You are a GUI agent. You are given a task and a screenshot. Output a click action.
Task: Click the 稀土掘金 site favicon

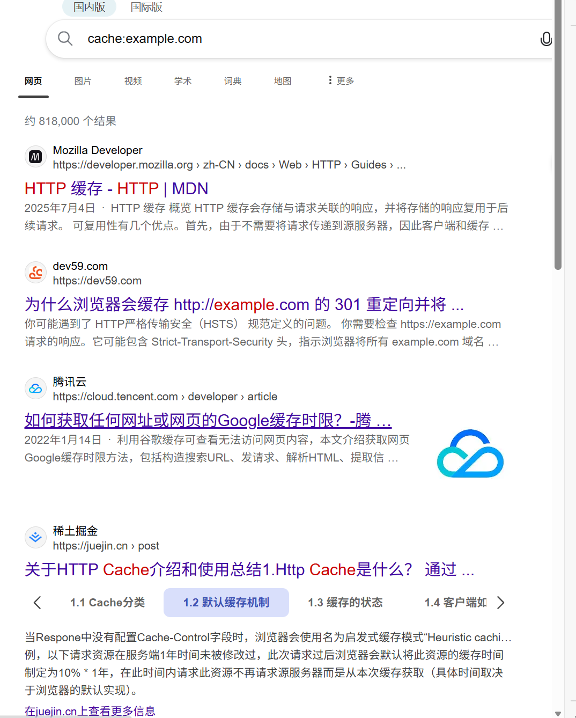tap(35, 537)
